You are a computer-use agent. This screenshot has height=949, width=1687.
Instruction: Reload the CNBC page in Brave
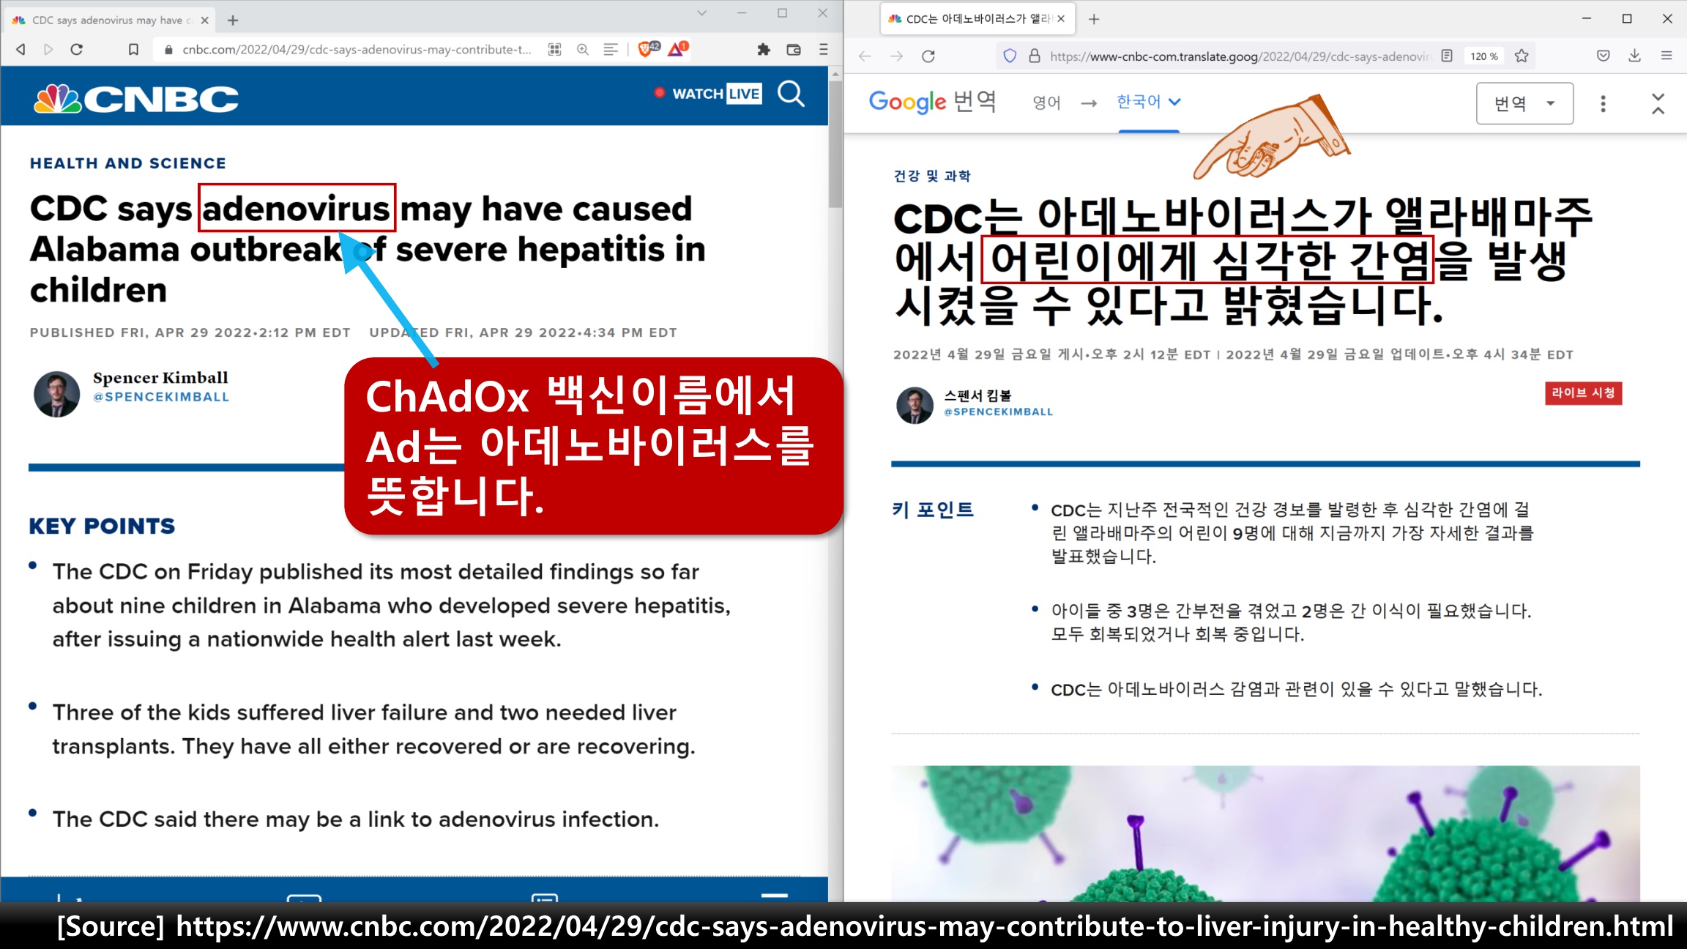pyautogui.click(x=77, y=49)
